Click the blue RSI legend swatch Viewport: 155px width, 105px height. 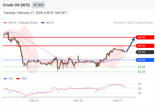(5, 79)
